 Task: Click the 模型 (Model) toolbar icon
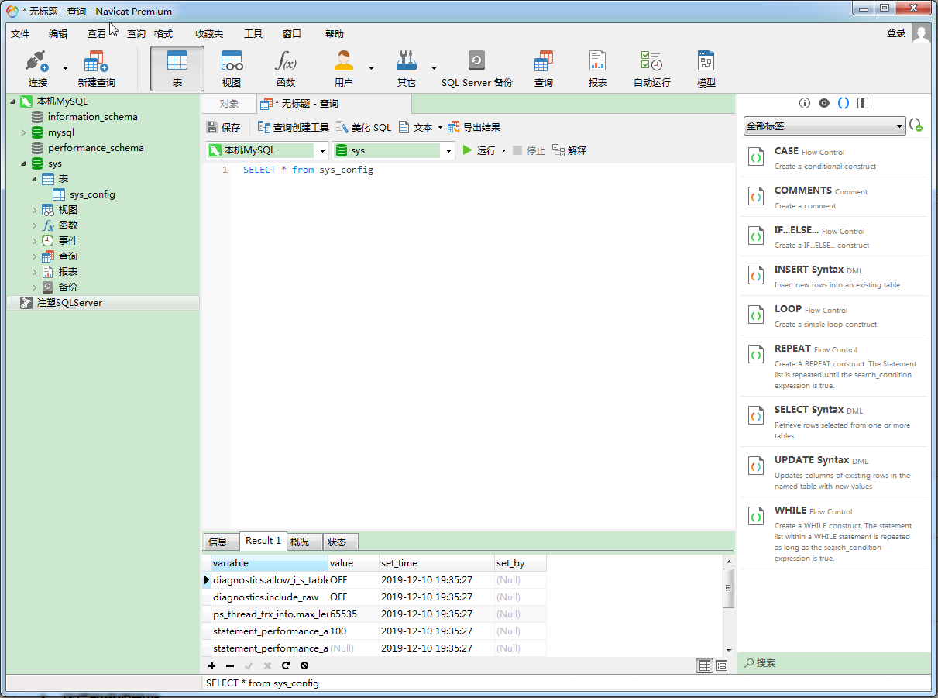[706, 67]
